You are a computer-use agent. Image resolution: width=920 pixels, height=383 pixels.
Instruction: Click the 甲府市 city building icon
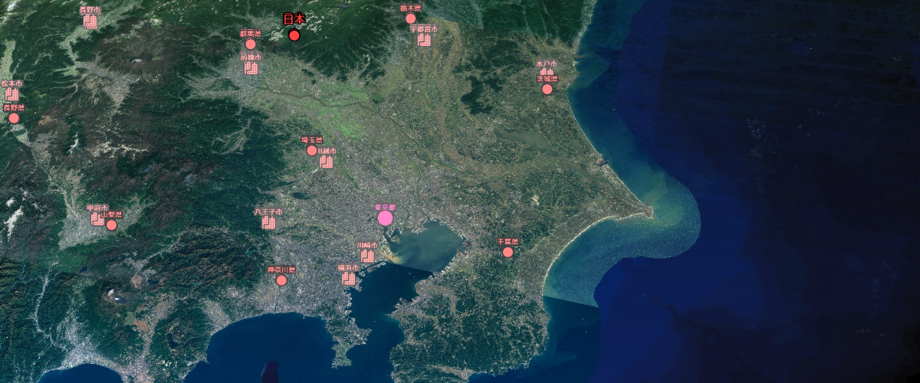(96, 218)
